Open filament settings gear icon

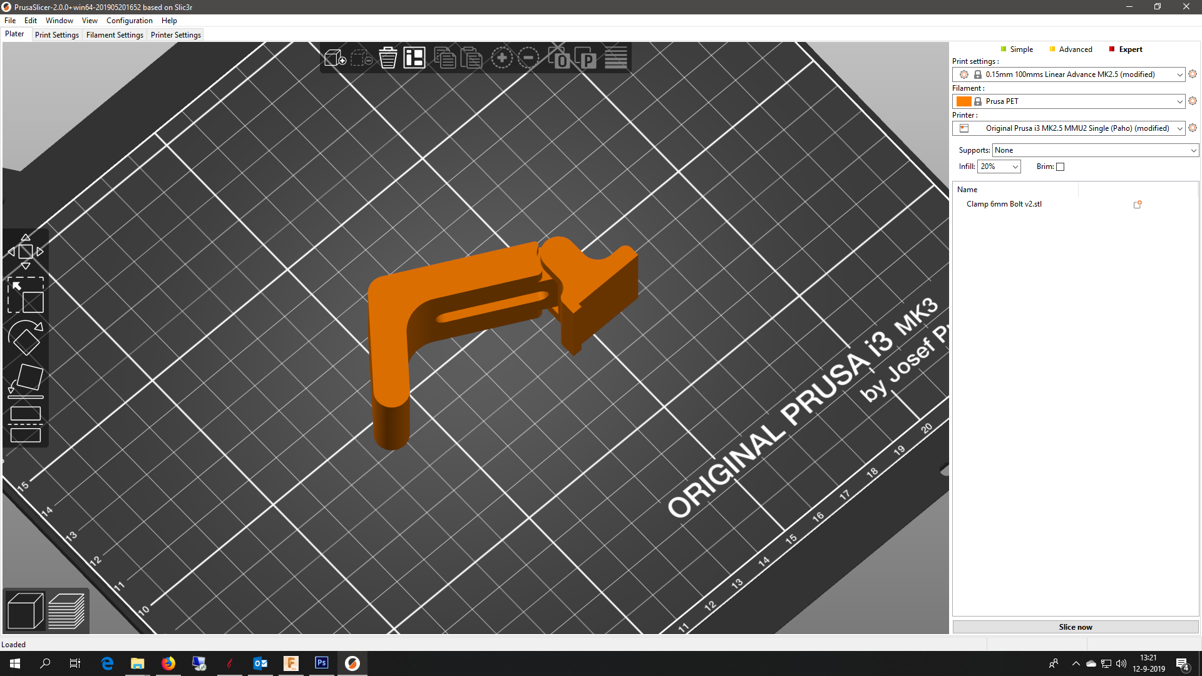pyautogui.click(x=1193, y=101)
